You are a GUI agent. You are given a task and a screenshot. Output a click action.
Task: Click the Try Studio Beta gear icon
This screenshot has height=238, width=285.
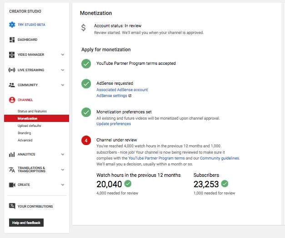click(12, 24)
